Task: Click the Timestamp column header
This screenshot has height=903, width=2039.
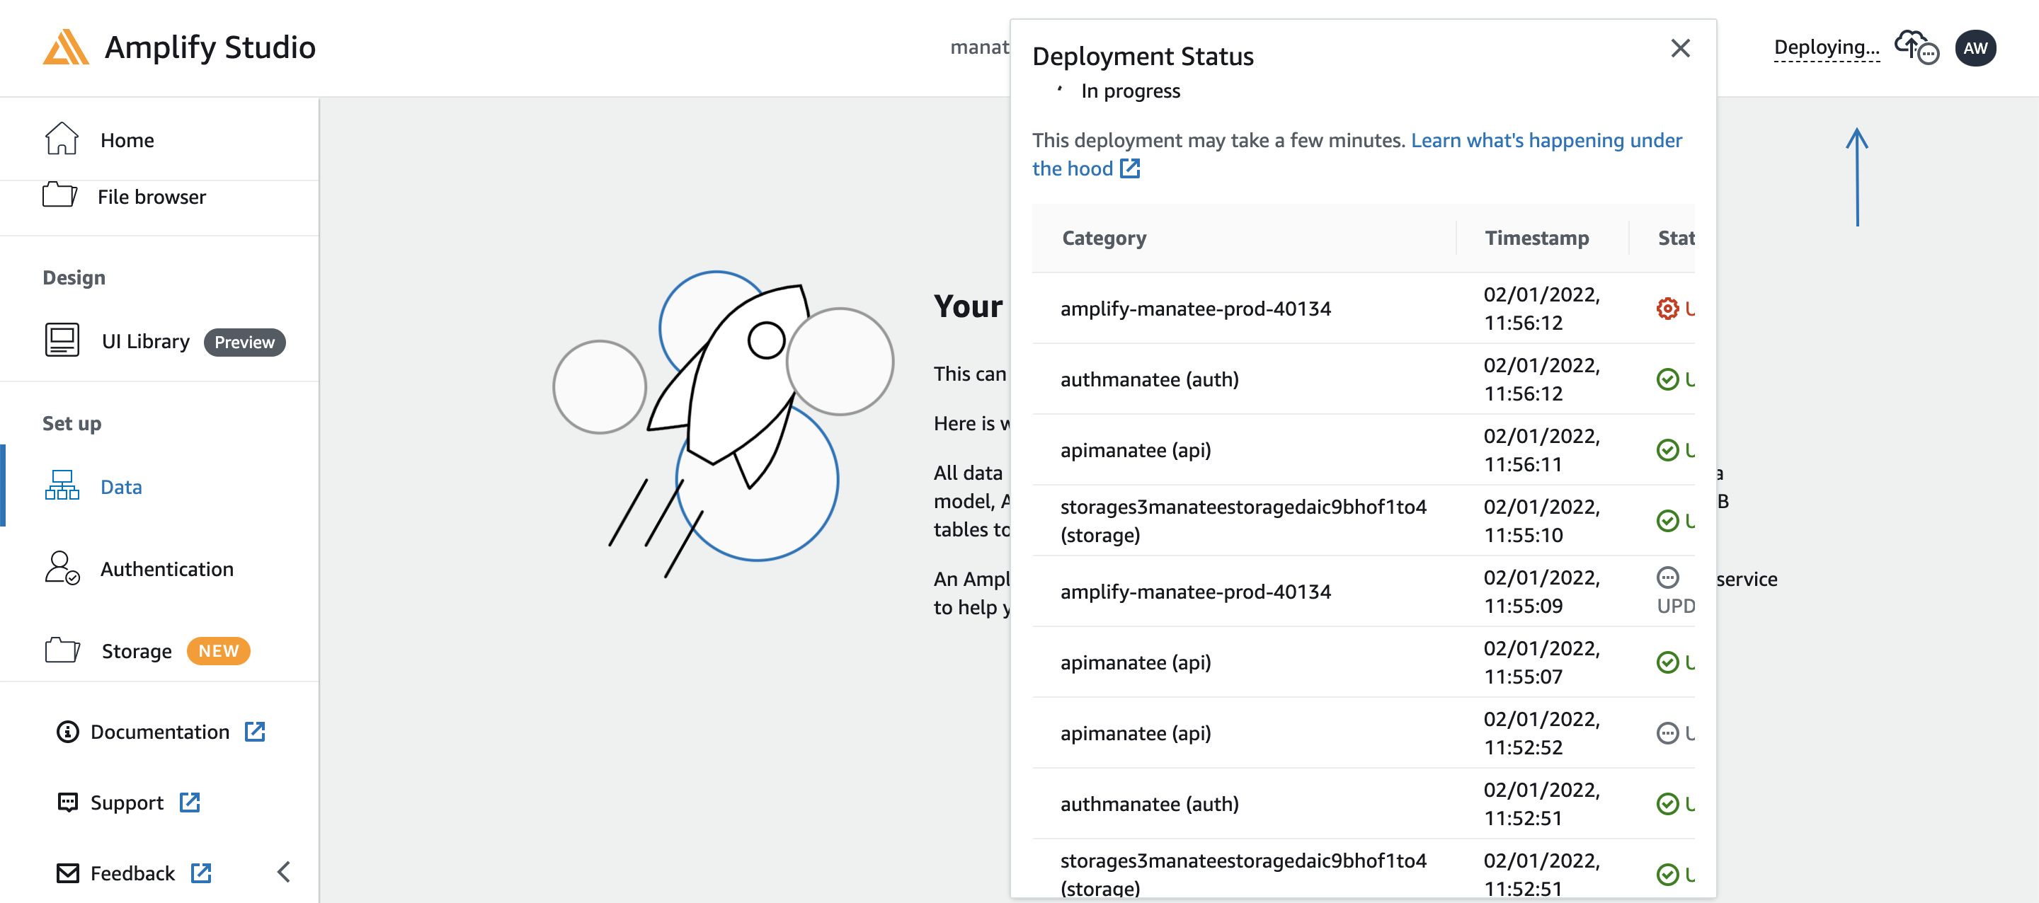Action: [x=1536, y=237]
